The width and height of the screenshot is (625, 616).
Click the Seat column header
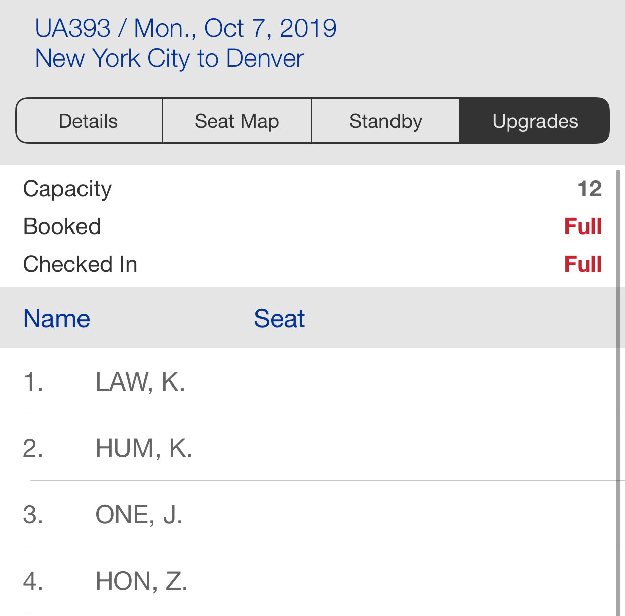click(279, 319)
